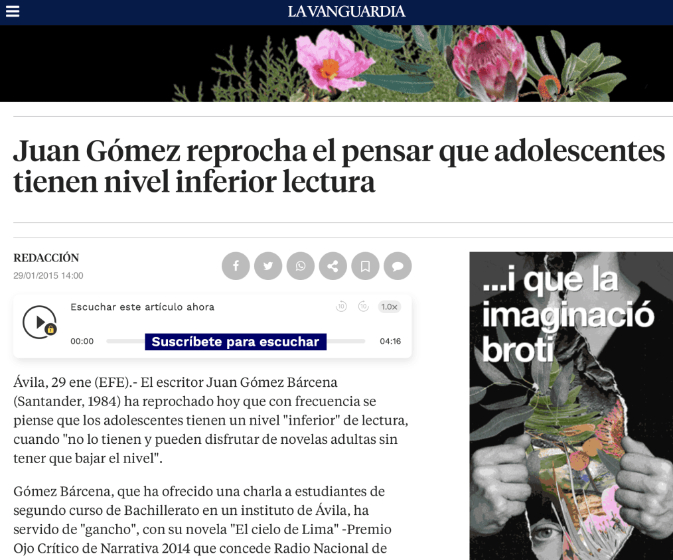Change the 1.0x playback speed
This screenshot has width=673, height=560.
(390, 307)
